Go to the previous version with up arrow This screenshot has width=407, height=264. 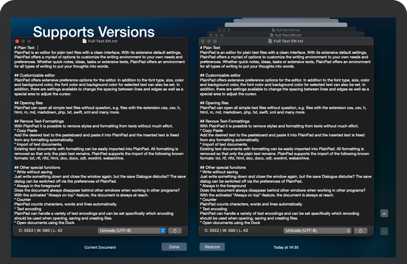(x=384, y=213)
